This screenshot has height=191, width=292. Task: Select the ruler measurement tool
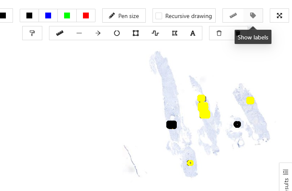[60, 33]
